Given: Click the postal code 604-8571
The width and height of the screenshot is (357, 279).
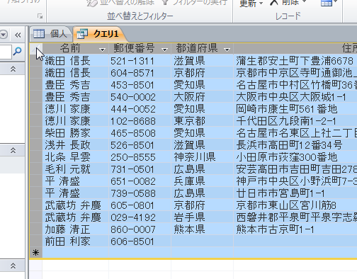Looking at the screenshot, I should pos(140,73).
